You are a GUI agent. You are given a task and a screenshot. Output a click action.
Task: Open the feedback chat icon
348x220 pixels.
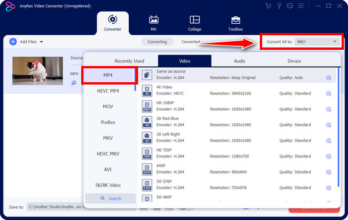pyautogui.click(x=289, y=6)
